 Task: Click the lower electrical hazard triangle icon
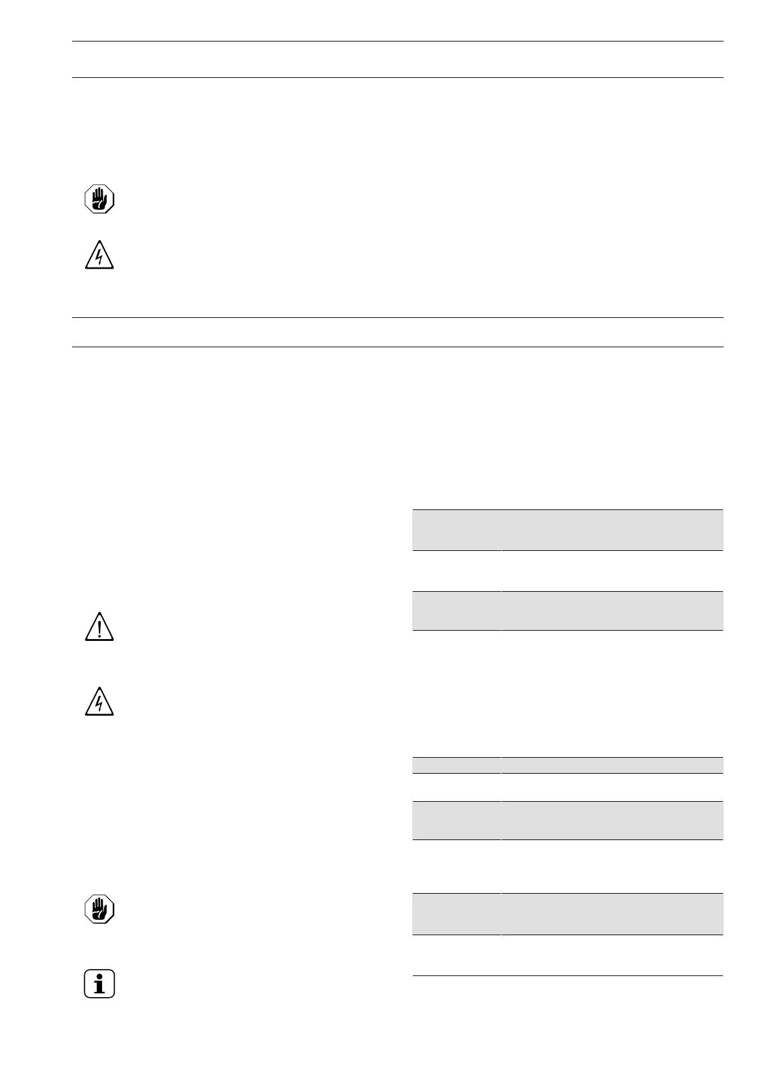click(x=99, y=703)
